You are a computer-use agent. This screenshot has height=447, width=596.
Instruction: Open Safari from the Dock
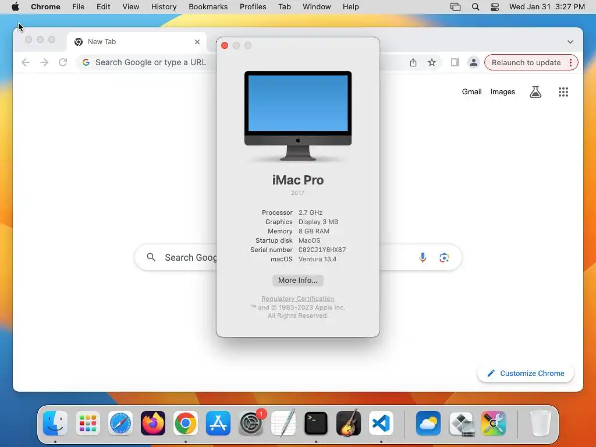(x=120, y=423)
